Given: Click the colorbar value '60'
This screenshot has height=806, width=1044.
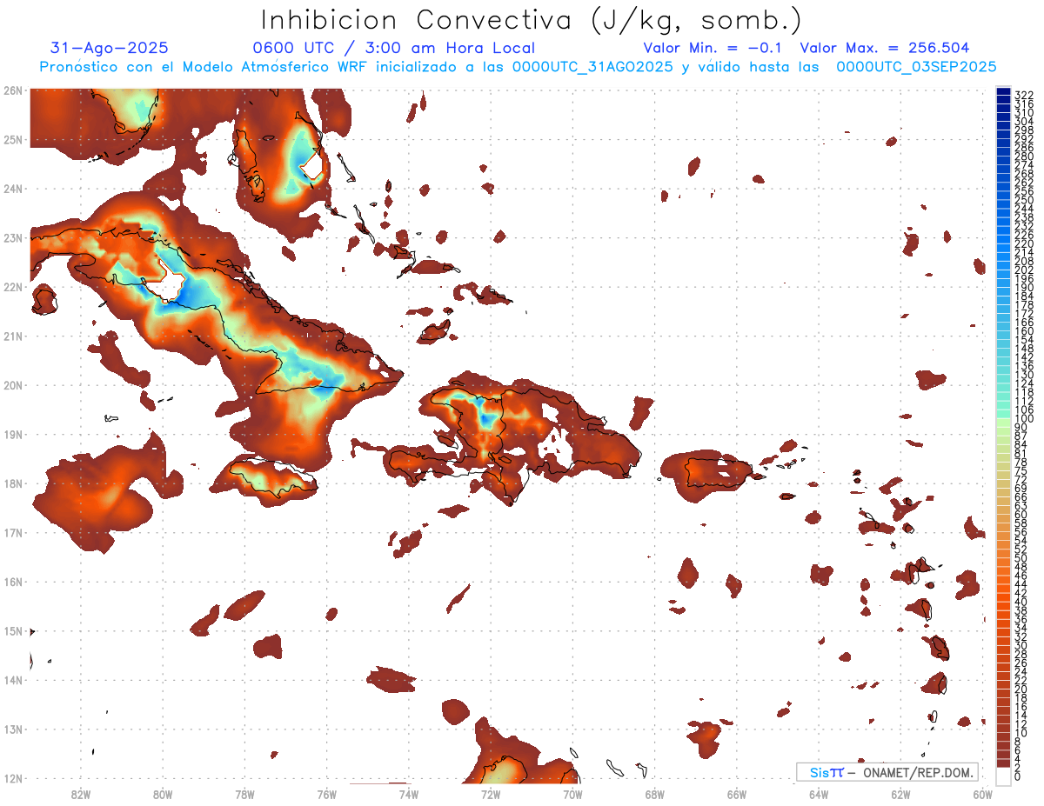Looking at the screenshot, I should click(x=1021, y=515).
